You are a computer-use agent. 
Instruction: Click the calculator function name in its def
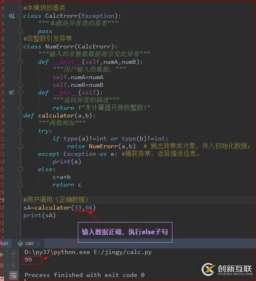tap(56, 115)
